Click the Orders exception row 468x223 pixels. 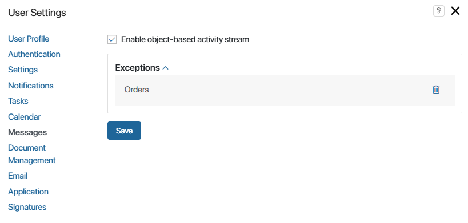285,90
